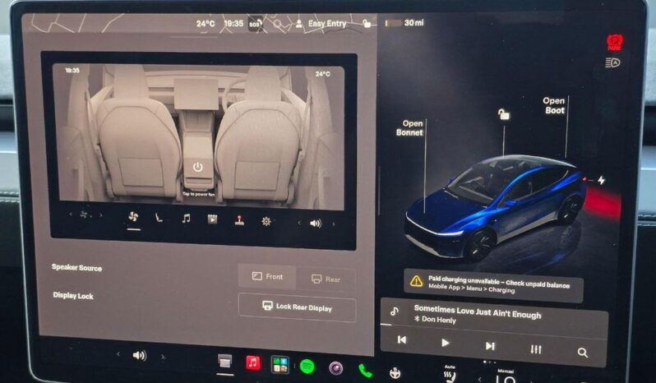Image resolution: width=656 pixels, height=383 pixels.
Task: Tap the power icon to power rear fan
Action: click(198, 167)
